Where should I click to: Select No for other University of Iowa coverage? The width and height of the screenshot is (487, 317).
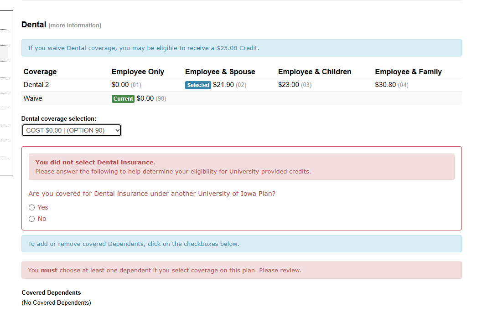[x=32, y=219]
